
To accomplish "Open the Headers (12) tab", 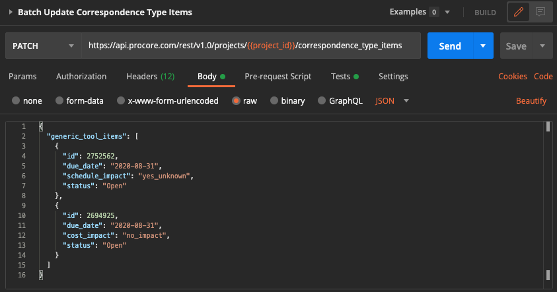I will tap(150, 77).
